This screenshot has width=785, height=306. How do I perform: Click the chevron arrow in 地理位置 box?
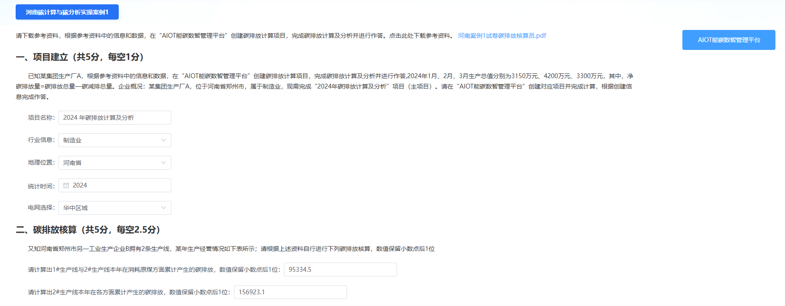coord(164,163)
